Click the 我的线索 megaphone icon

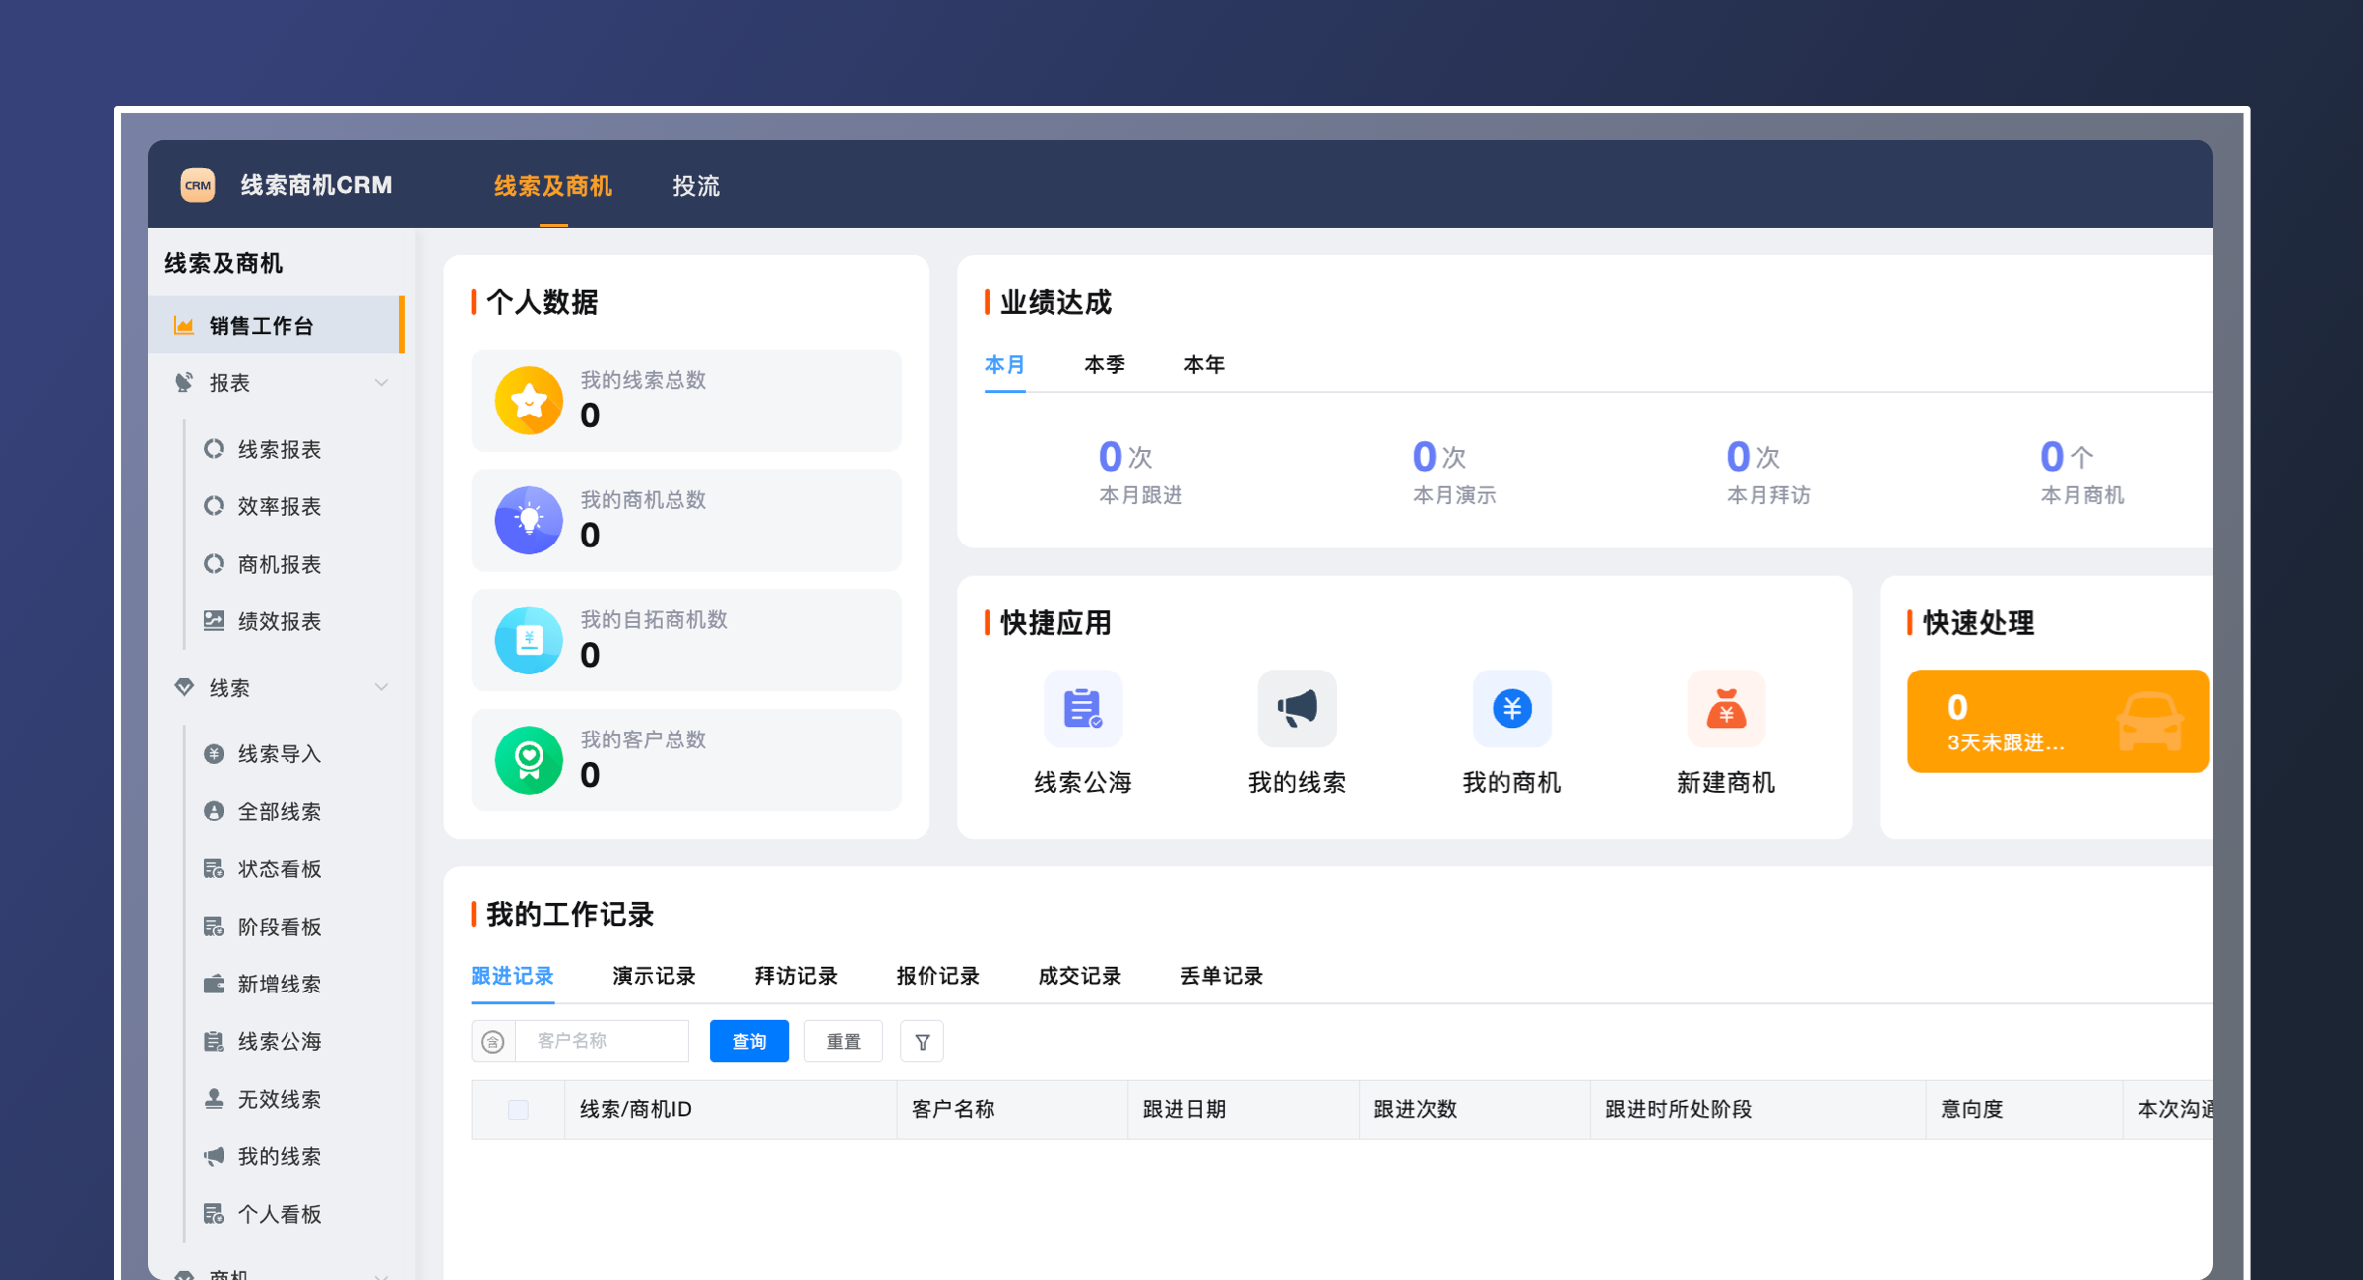pyautogui.click(x=1296, y=709)
